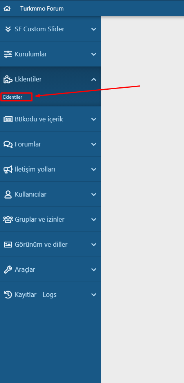Click the Kurulumlar sliders icon
The width and height of the screenshot is (184, 383).
pos(8,54)
